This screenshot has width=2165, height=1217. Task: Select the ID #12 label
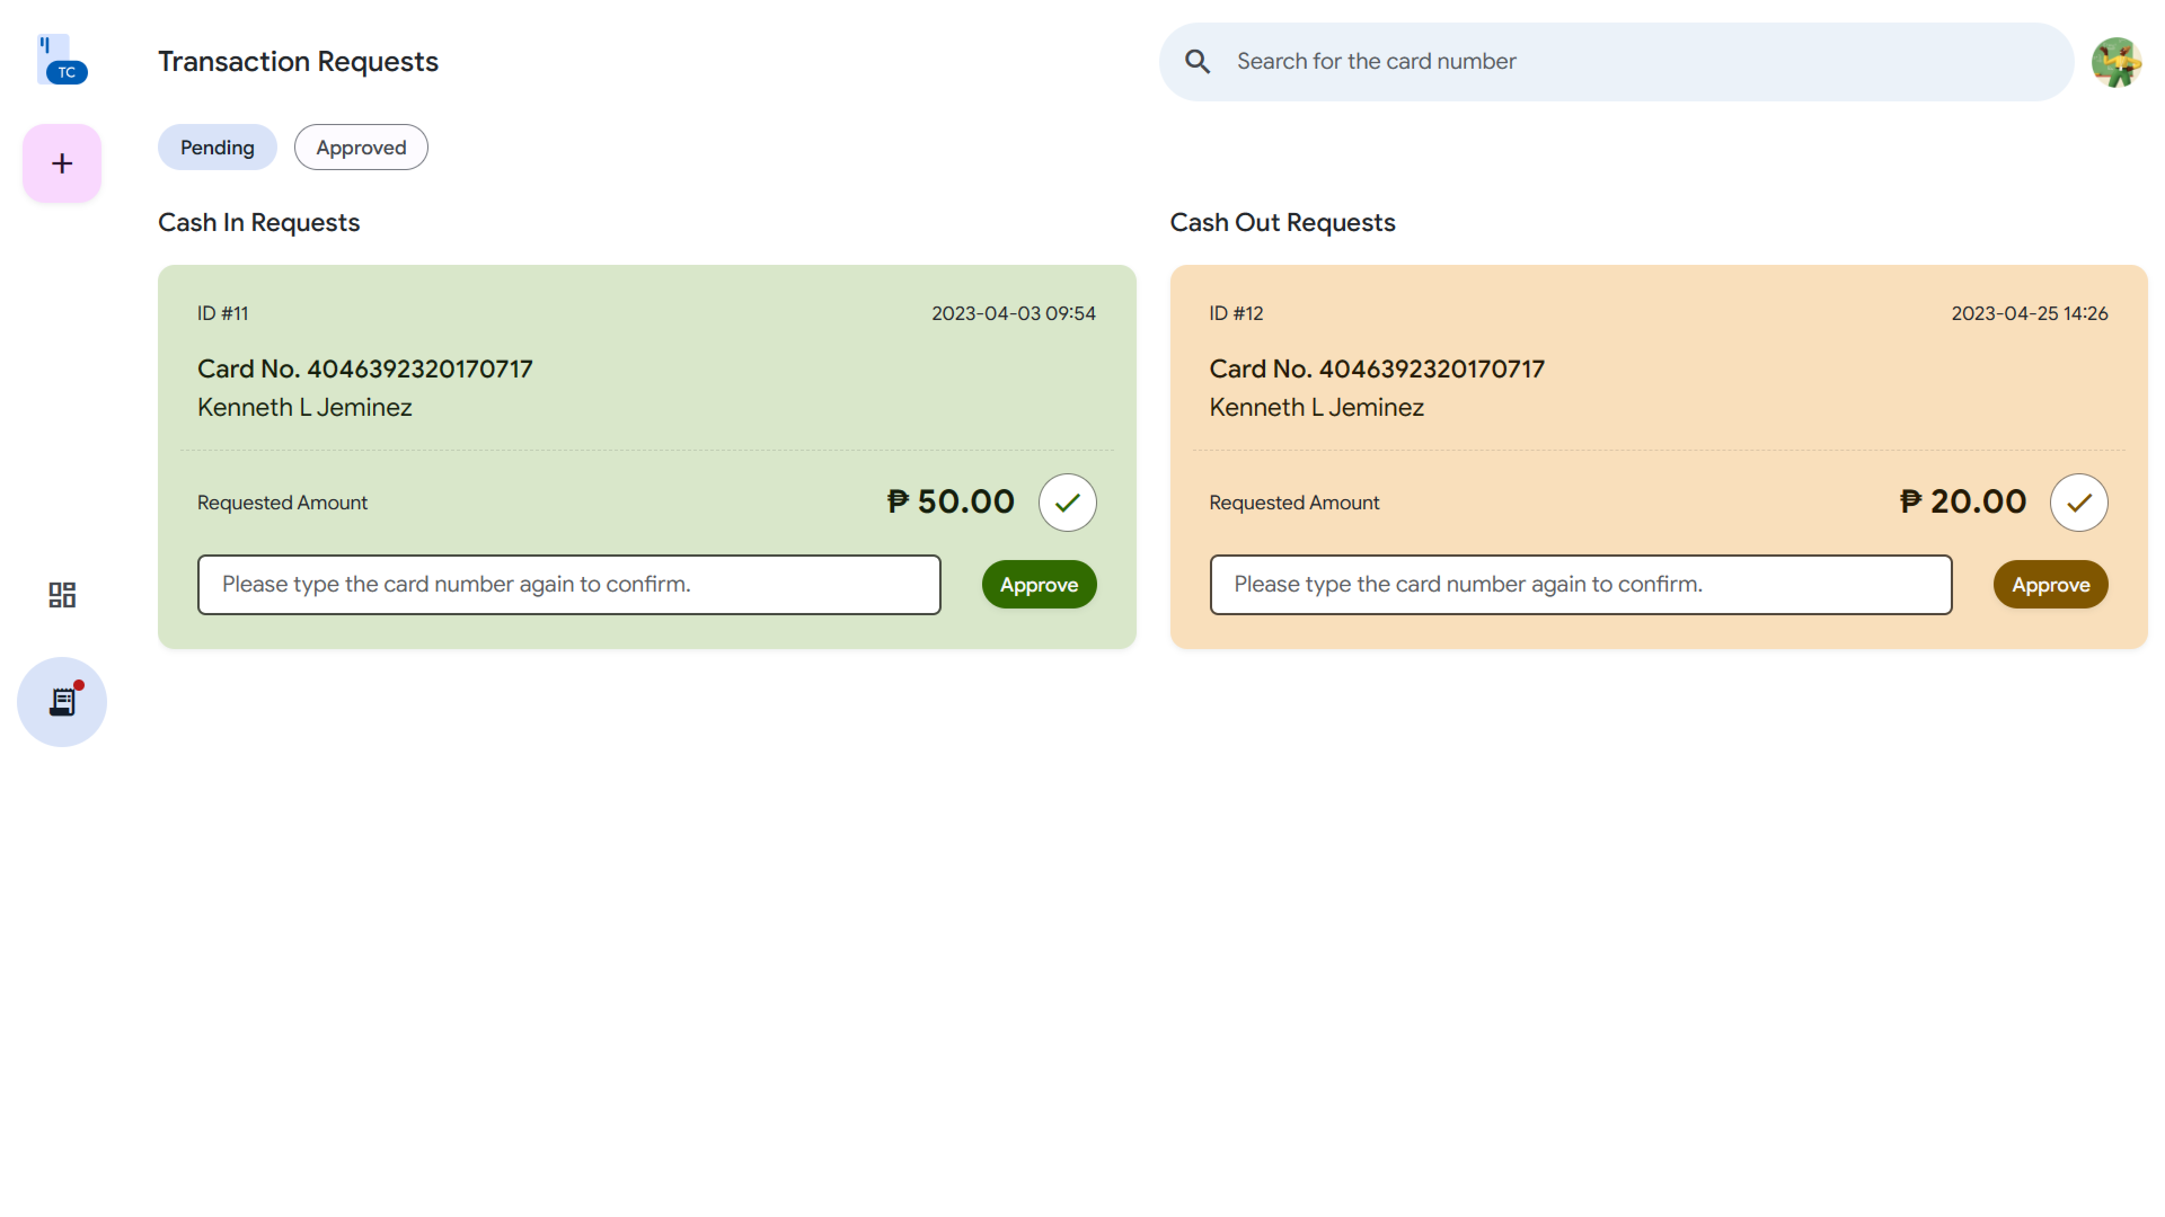1235,313
